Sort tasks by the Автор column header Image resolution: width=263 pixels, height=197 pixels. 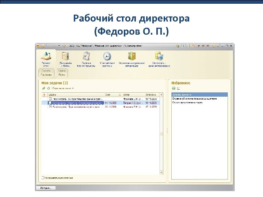tap(133, 95)
